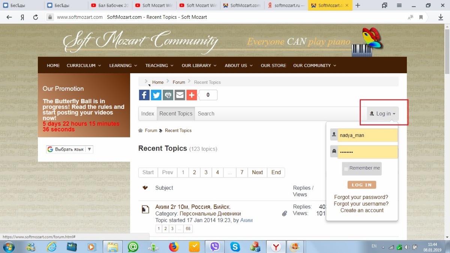Image resolution: width=450 pixels, height=253 pixels.
Task: Go back with the browser back arrow
Action: click(9, 17)
